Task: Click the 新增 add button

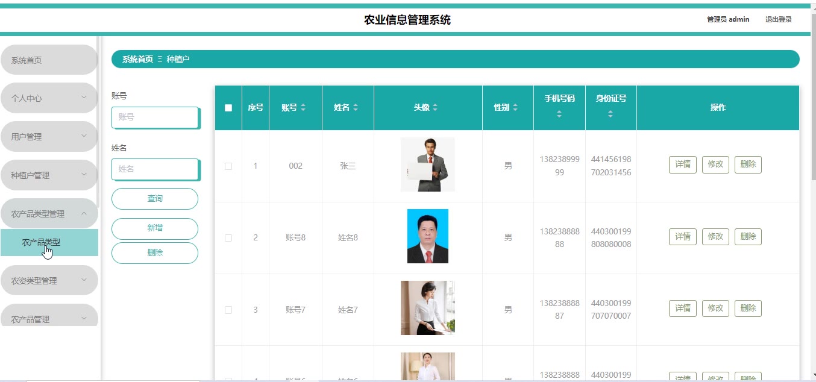Action: [155, 228]
